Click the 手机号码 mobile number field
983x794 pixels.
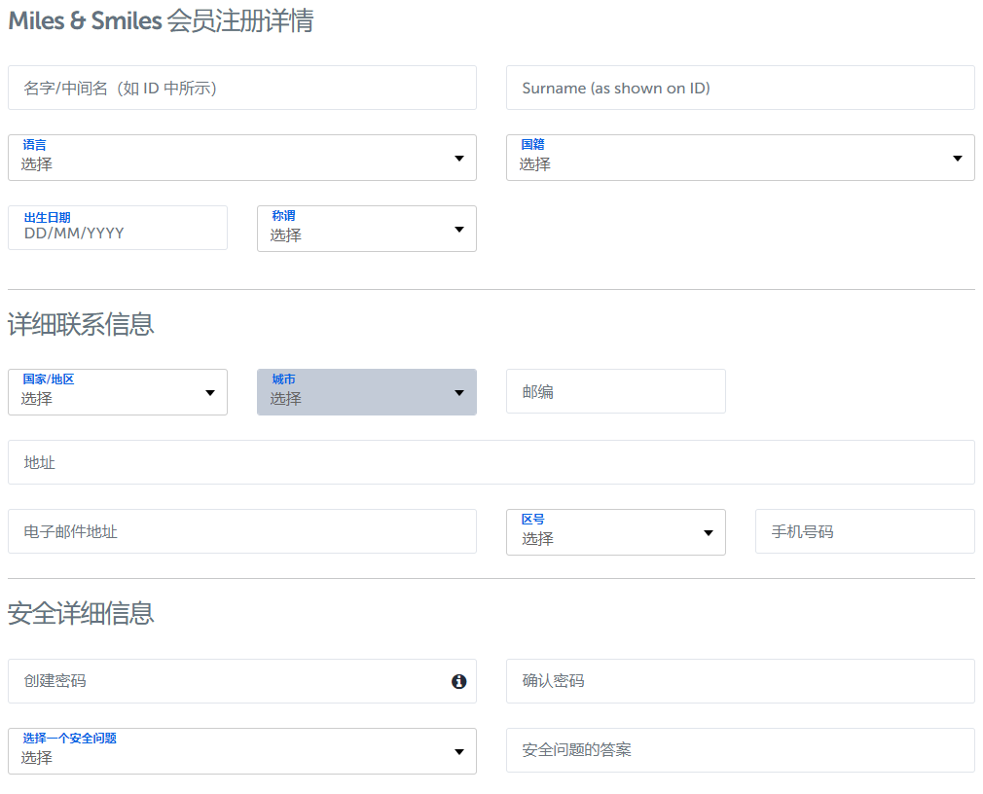(x=864, y=531)
